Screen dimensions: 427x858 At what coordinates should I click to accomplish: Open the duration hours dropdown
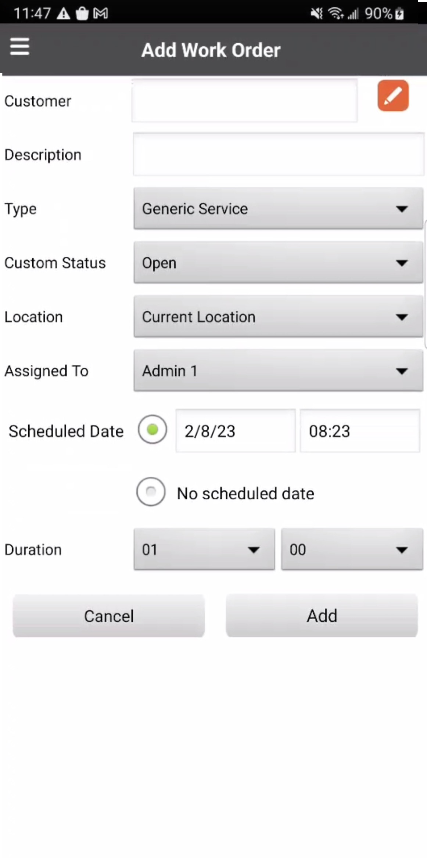click(x=204, y=549)
